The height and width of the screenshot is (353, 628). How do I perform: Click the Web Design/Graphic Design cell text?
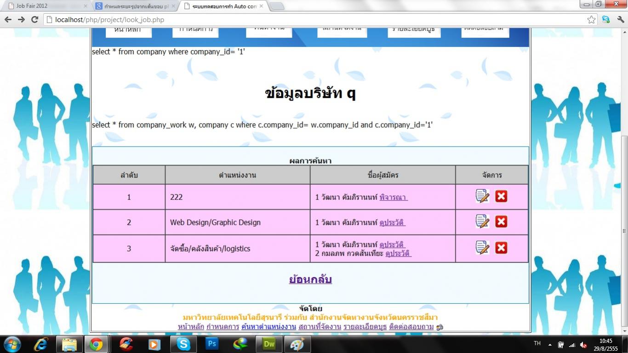pos(215,222)
